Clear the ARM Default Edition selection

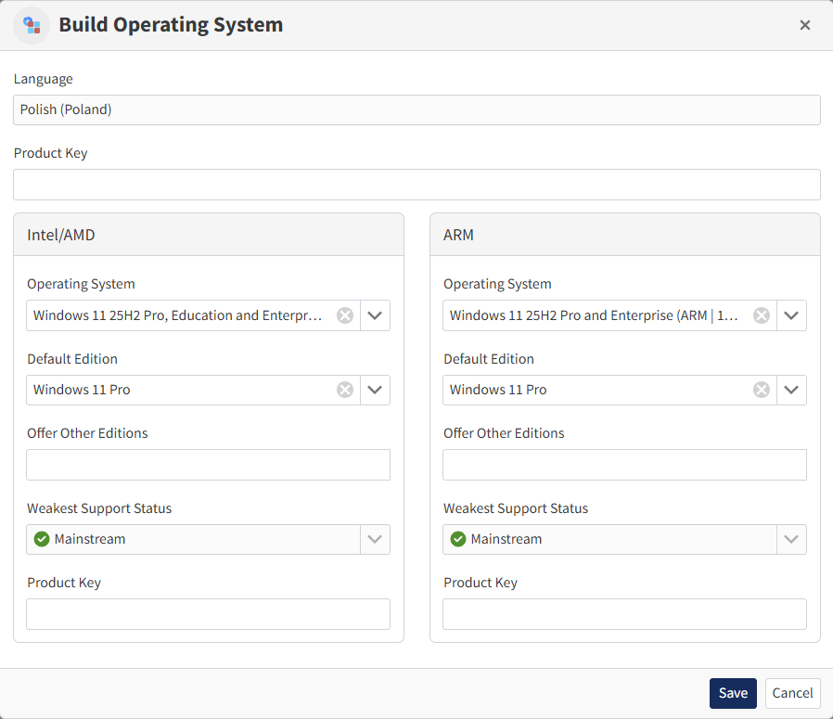pyautogui.click(x=761, y=389)
